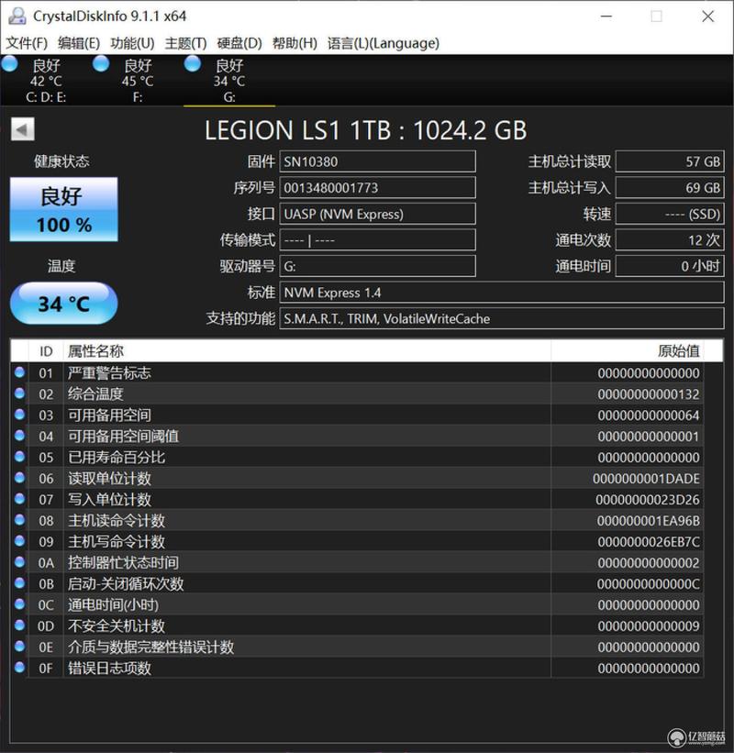This screenshot has height=753, width=734.
Task: Minimize the CrystalDiskInfo window
Action: 606,17
